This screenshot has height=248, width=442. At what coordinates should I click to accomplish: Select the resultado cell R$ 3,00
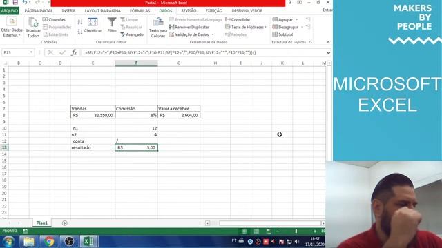tap(136, 147)
